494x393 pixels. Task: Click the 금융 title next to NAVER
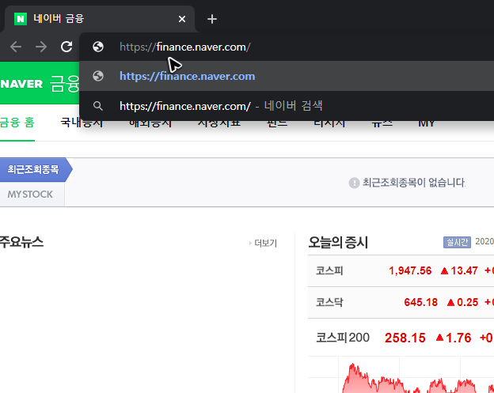click(x=64, y=84)
